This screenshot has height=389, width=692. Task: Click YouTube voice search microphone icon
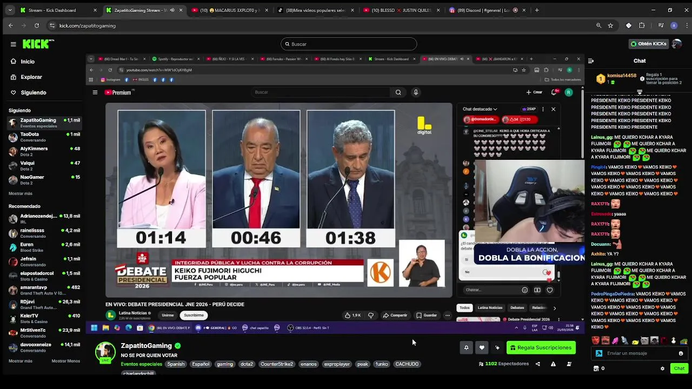(416, 92)
